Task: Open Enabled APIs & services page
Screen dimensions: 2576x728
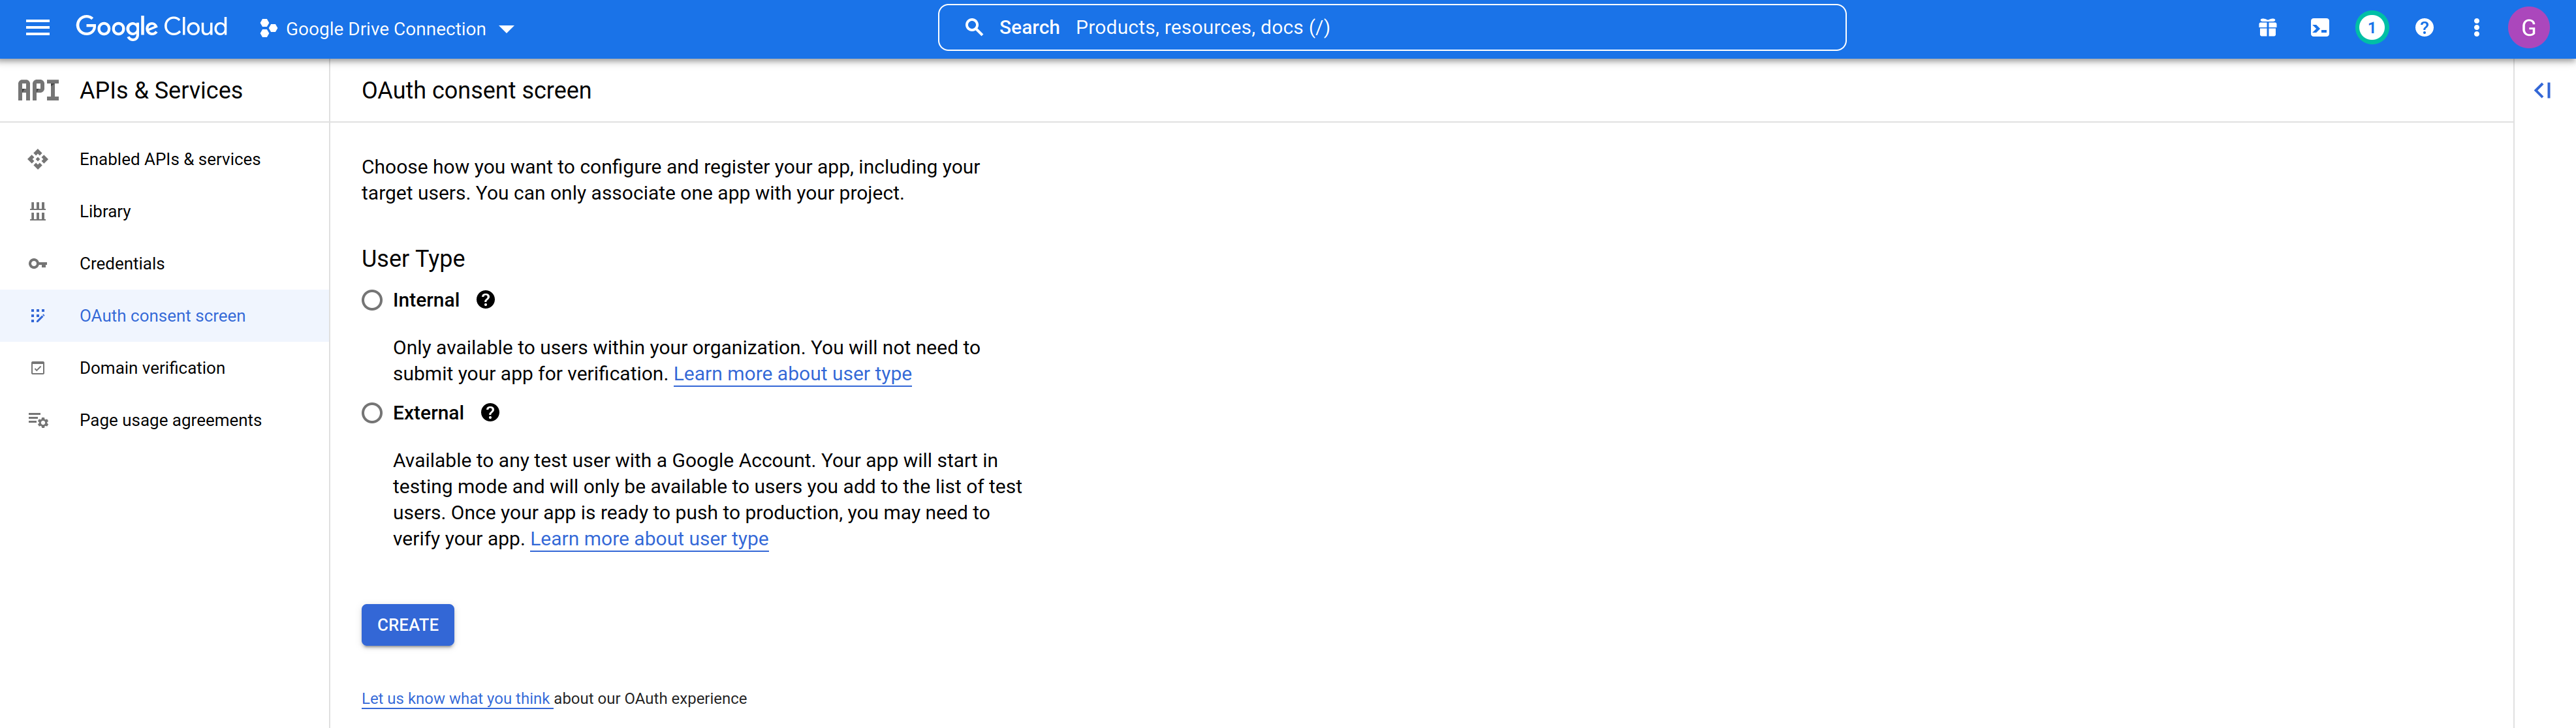Action: pos(169,159)
